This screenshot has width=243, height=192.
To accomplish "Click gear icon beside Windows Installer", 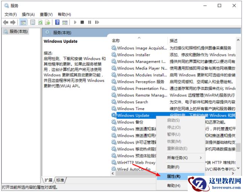I will (x=114, y=54).
